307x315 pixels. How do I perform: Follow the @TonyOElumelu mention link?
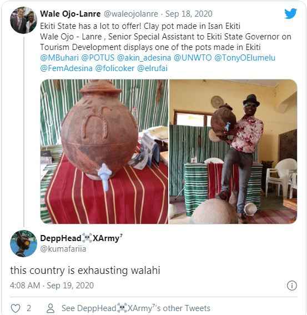pyautogui.click(x=245, y=58)
